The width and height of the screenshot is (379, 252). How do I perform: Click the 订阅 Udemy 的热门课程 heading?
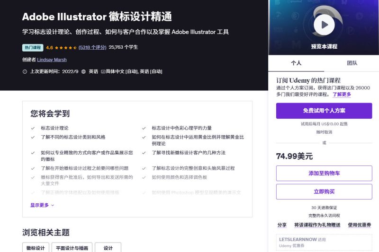click(308, 80)
